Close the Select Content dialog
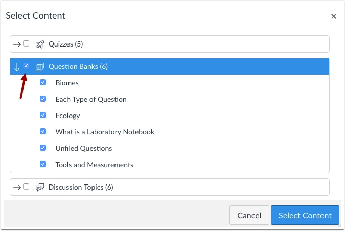Viewport: 345px width, 231px height. point(334,16)
